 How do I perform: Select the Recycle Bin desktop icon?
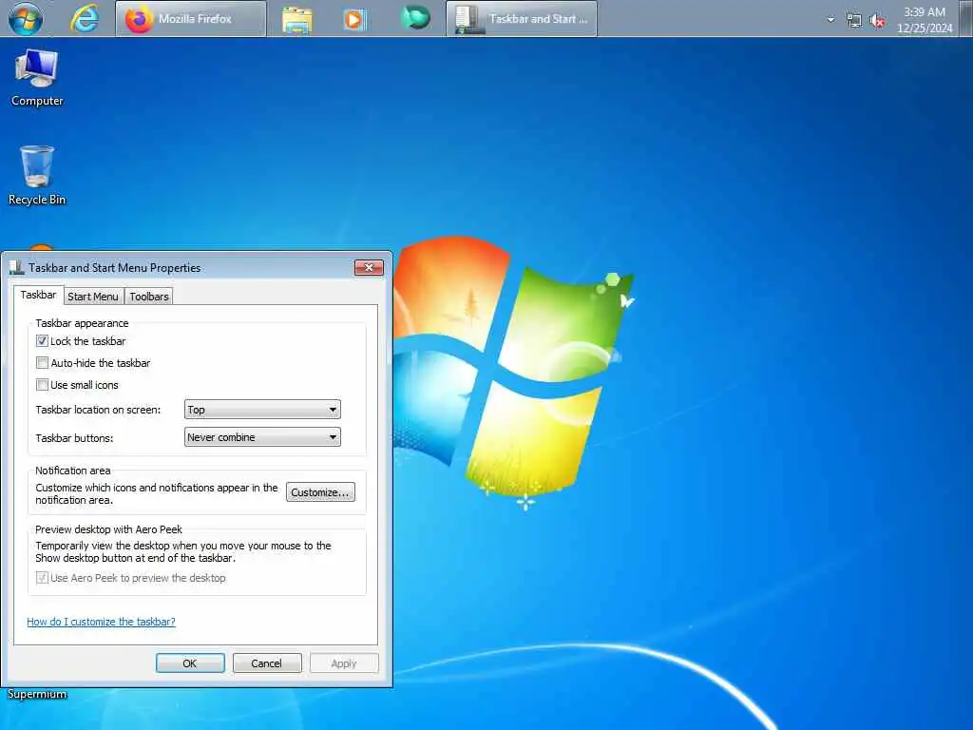click(37, 175)
